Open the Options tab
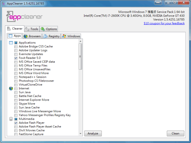 49,29
